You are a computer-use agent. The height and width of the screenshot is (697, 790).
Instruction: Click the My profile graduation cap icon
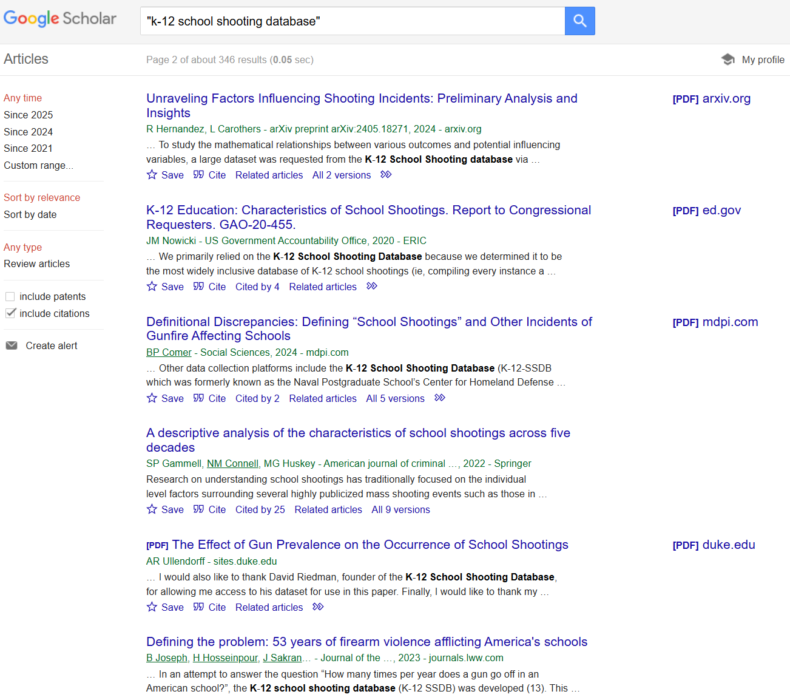point(728,59)
